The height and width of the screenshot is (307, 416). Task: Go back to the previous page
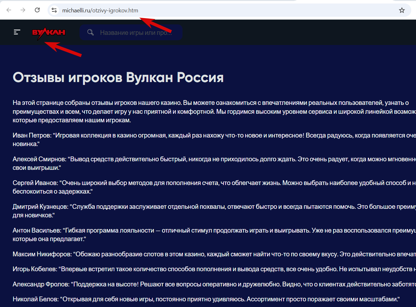9,10
